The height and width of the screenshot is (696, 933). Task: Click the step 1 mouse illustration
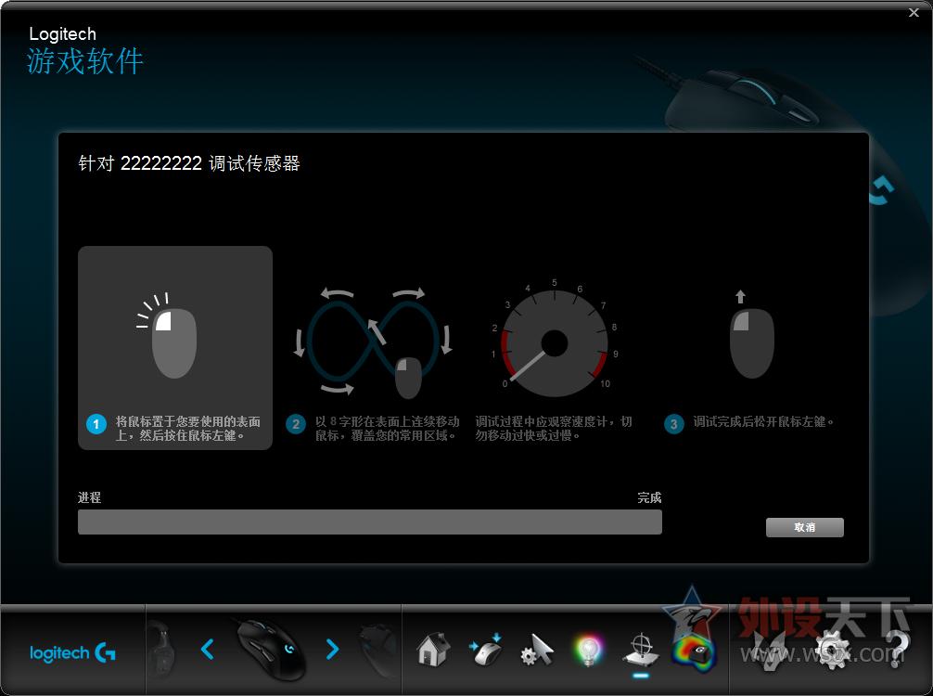point(174,339)
